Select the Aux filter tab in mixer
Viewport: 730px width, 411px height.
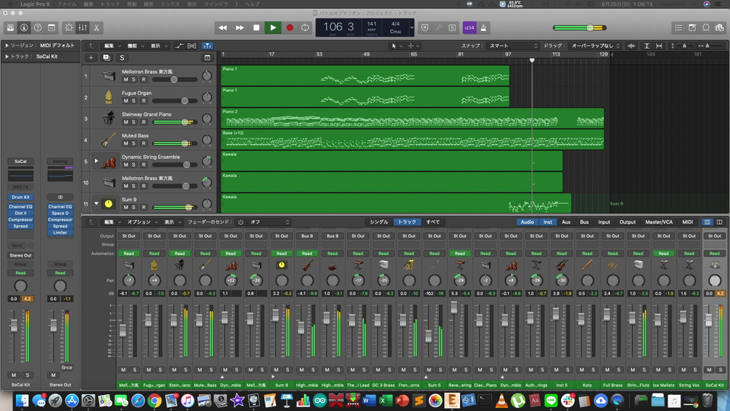567,222
